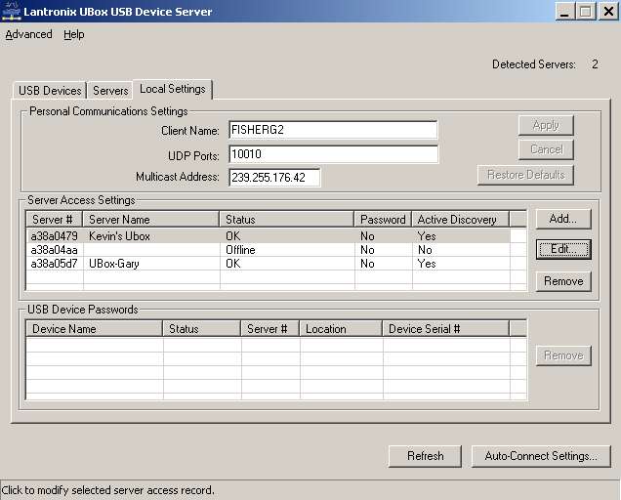Open the Help menu
The image size is (621, 500).
click(x=74, y=34)
